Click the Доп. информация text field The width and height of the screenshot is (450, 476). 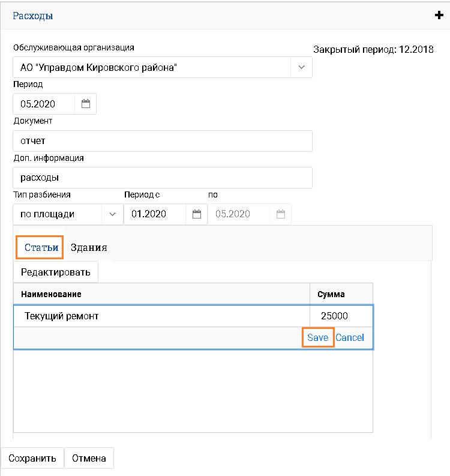(162, 178)
